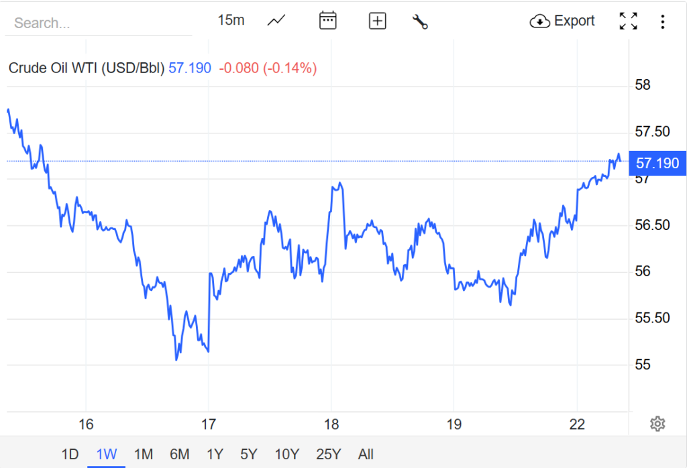Toggle fullscreen chart view
This screenshot has height=468, width=687.
click(x=628, y=21)
